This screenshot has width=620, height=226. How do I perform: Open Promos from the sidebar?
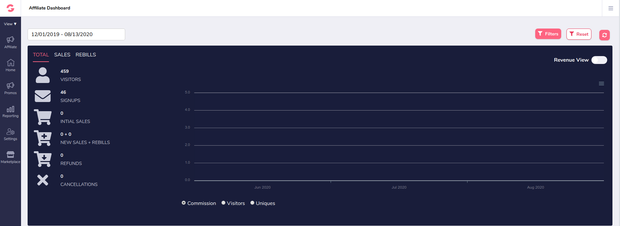click(11, 88)
